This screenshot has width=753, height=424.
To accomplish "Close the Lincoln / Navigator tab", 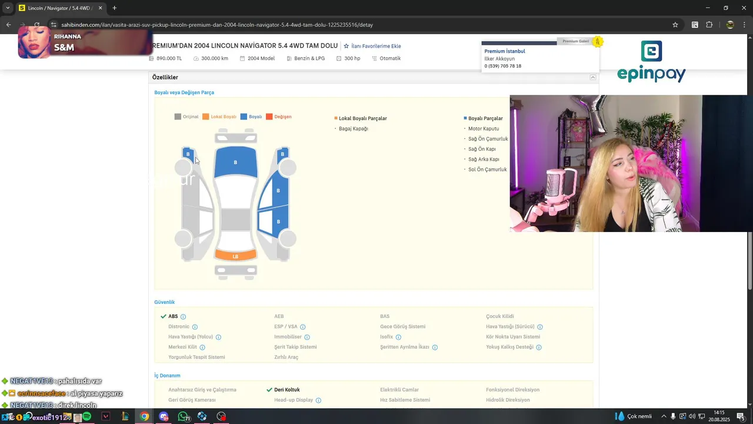I will [100, 8].
